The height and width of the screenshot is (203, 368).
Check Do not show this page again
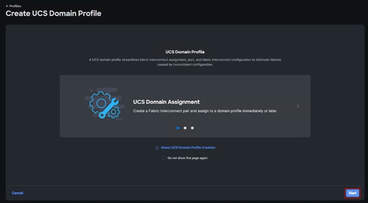tap(163, 158)
